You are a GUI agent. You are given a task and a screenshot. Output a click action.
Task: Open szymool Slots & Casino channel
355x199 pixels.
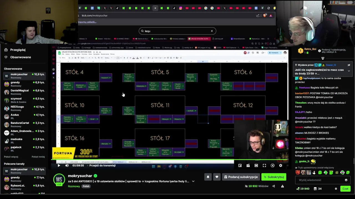[x=24, y=100]
